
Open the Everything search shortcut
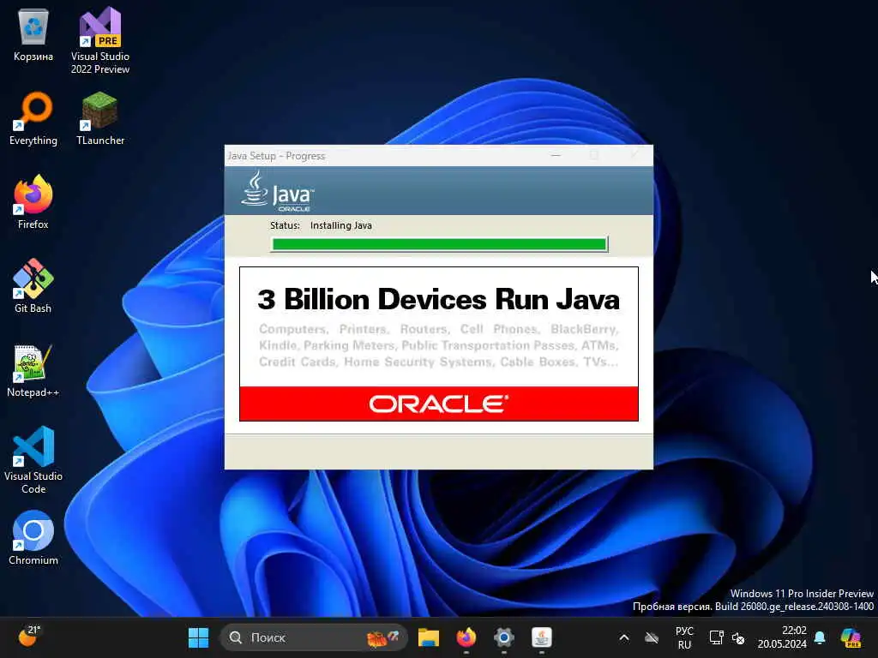click(x=33, y=118)
